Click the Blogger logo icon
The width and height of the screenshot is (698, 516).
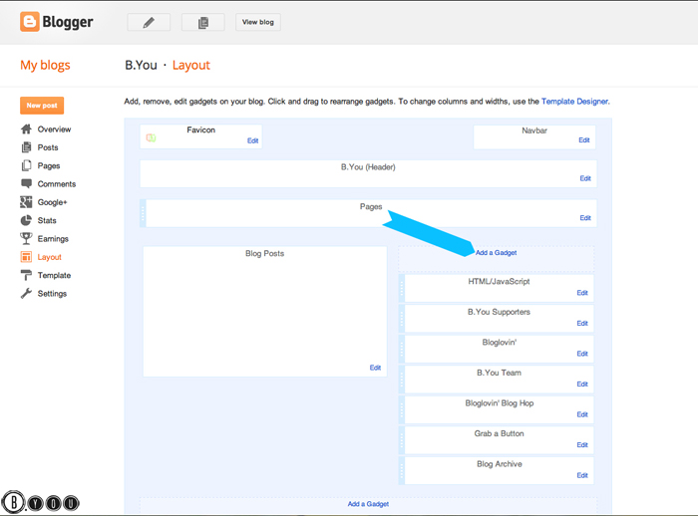[x=29, y=21]
